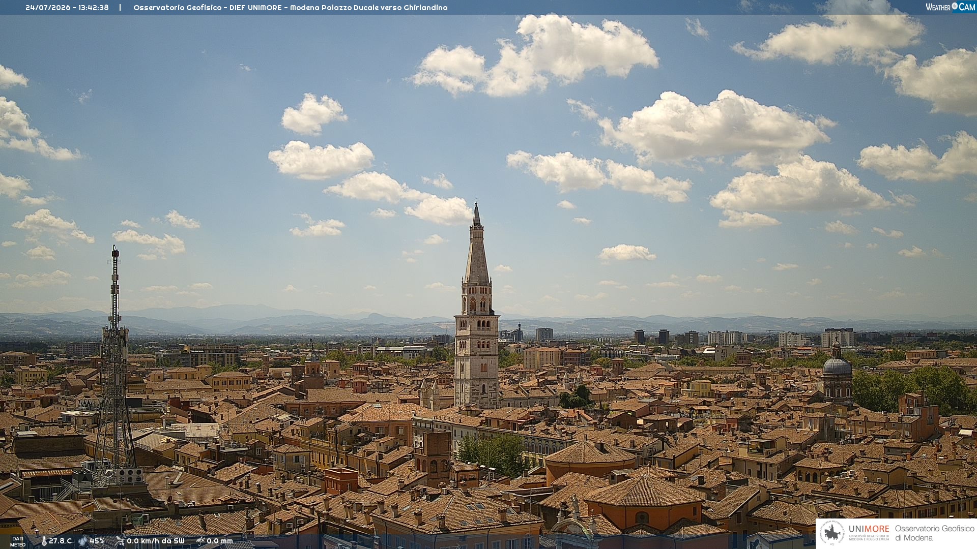
Task: Click the UNIMORE university seal
Action: click(x=832, y=533)
